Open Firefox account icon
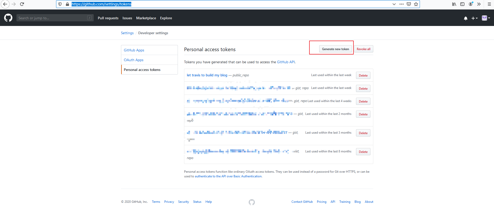This screenshot has height=211, width=494. [471, 4]
